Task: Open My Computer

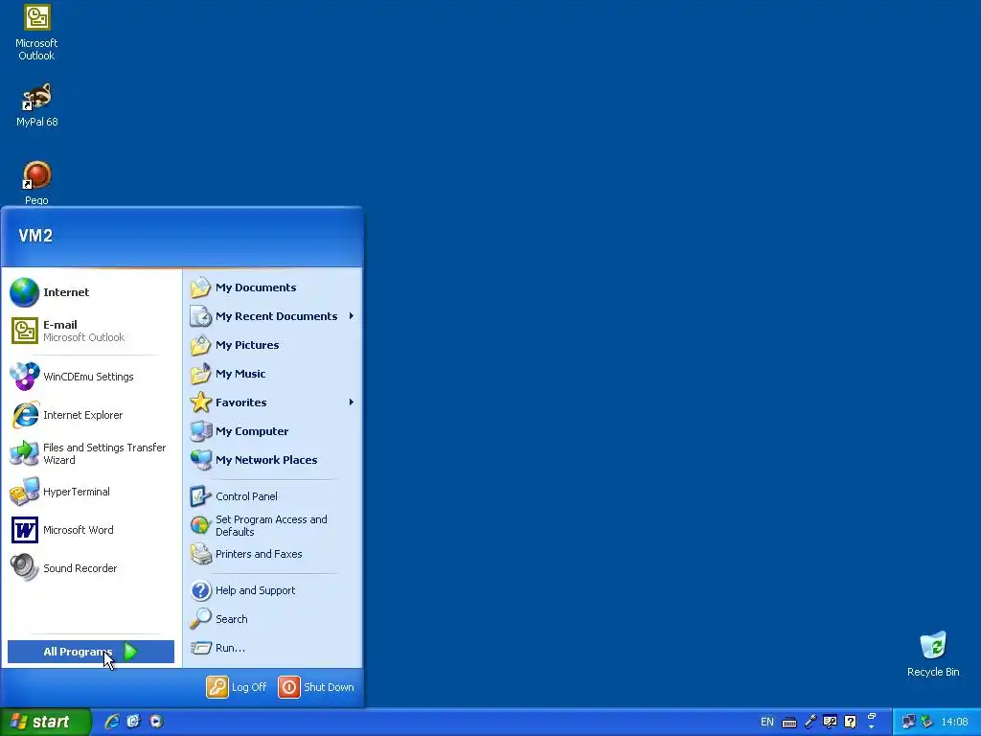Action: tap(273, 431)
